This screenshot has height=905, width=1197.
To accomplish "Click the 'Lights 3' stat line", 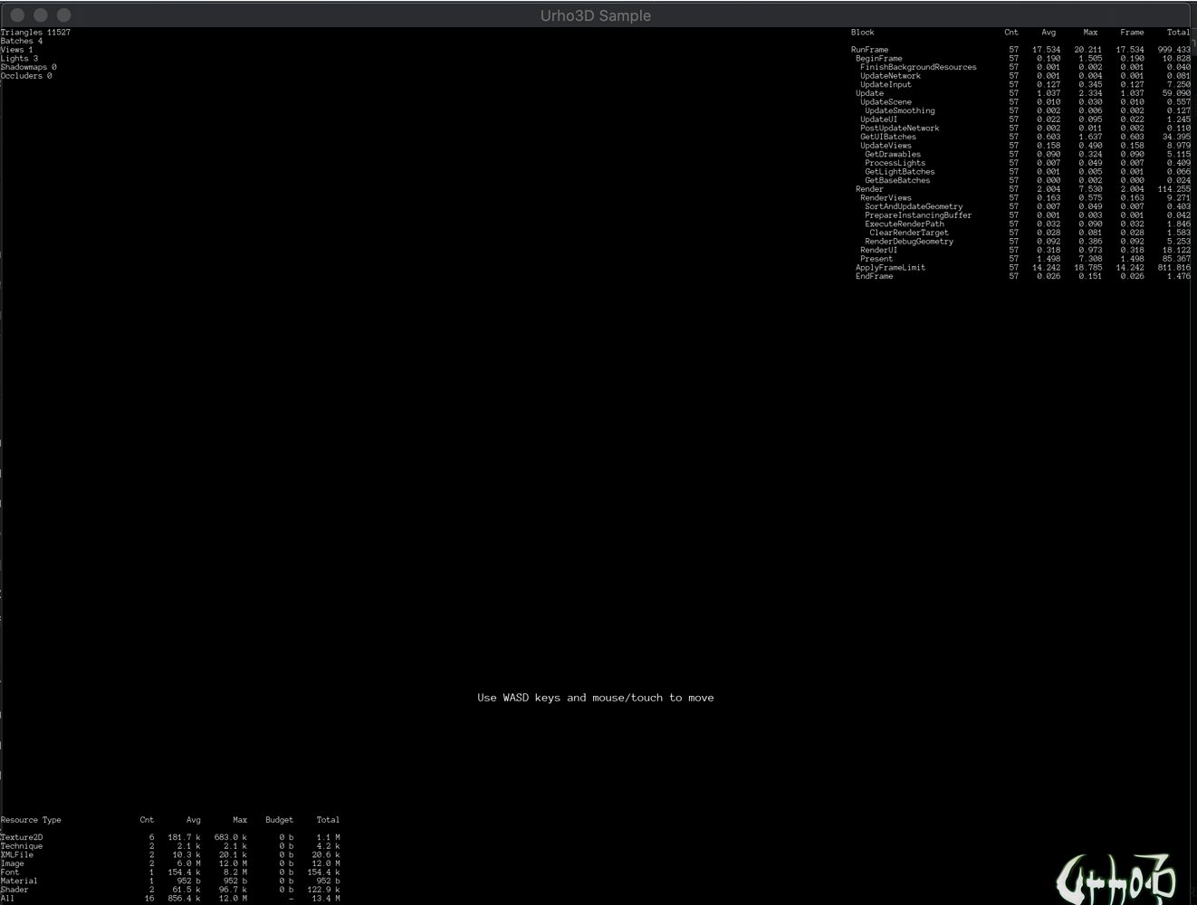I will click(19, 59).
